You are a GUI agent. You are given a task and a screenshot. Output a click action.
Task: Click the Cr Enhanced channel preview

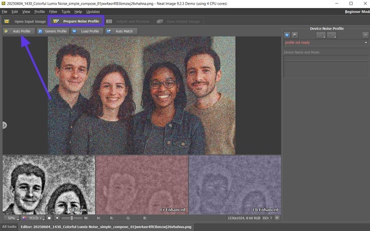click(x=142, y=185)
